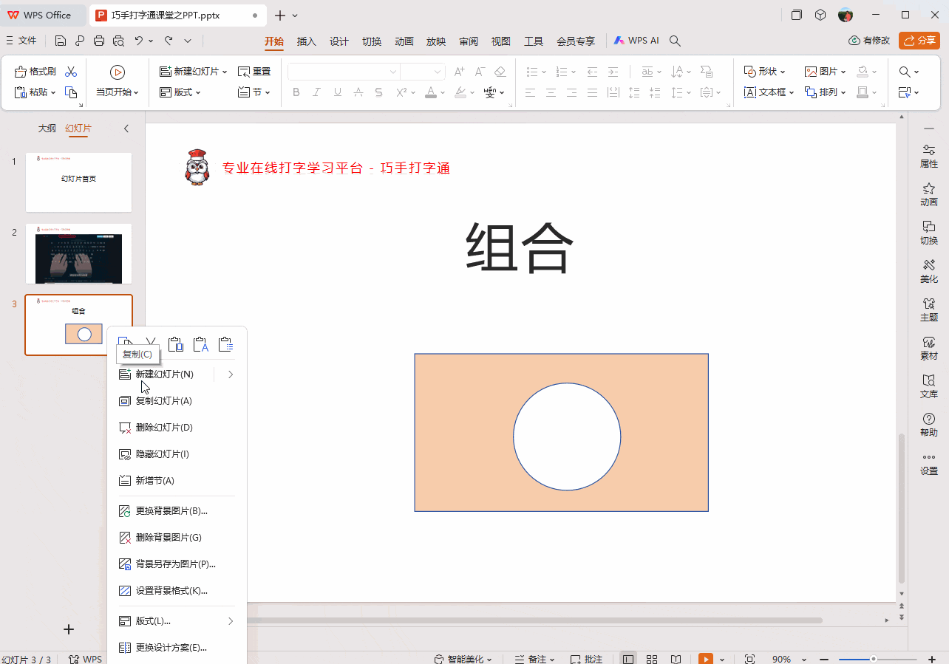
Task: Click the orange slideshow play button in status bar
Action: click(706, 659)
